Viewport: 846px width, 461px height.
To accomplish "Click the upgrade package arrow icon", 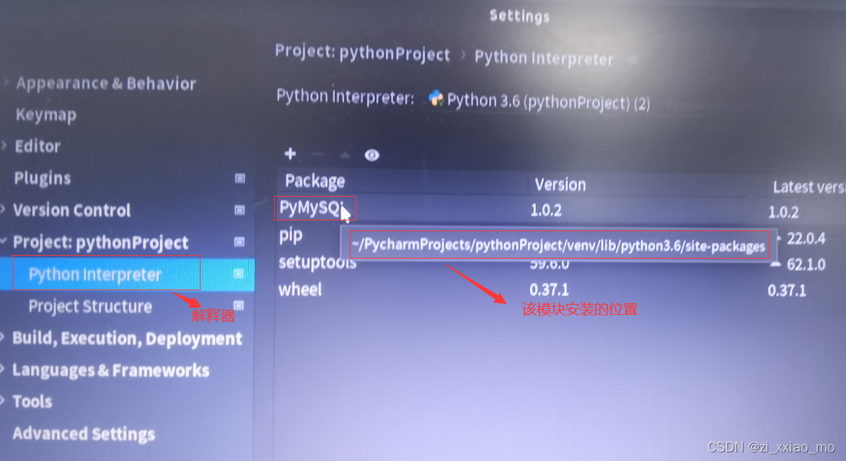I will point(345,155).
